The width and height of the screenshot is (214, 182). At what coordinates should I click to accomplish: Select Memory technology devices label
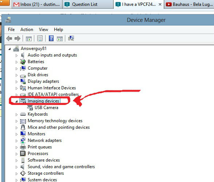pos(55,121)
